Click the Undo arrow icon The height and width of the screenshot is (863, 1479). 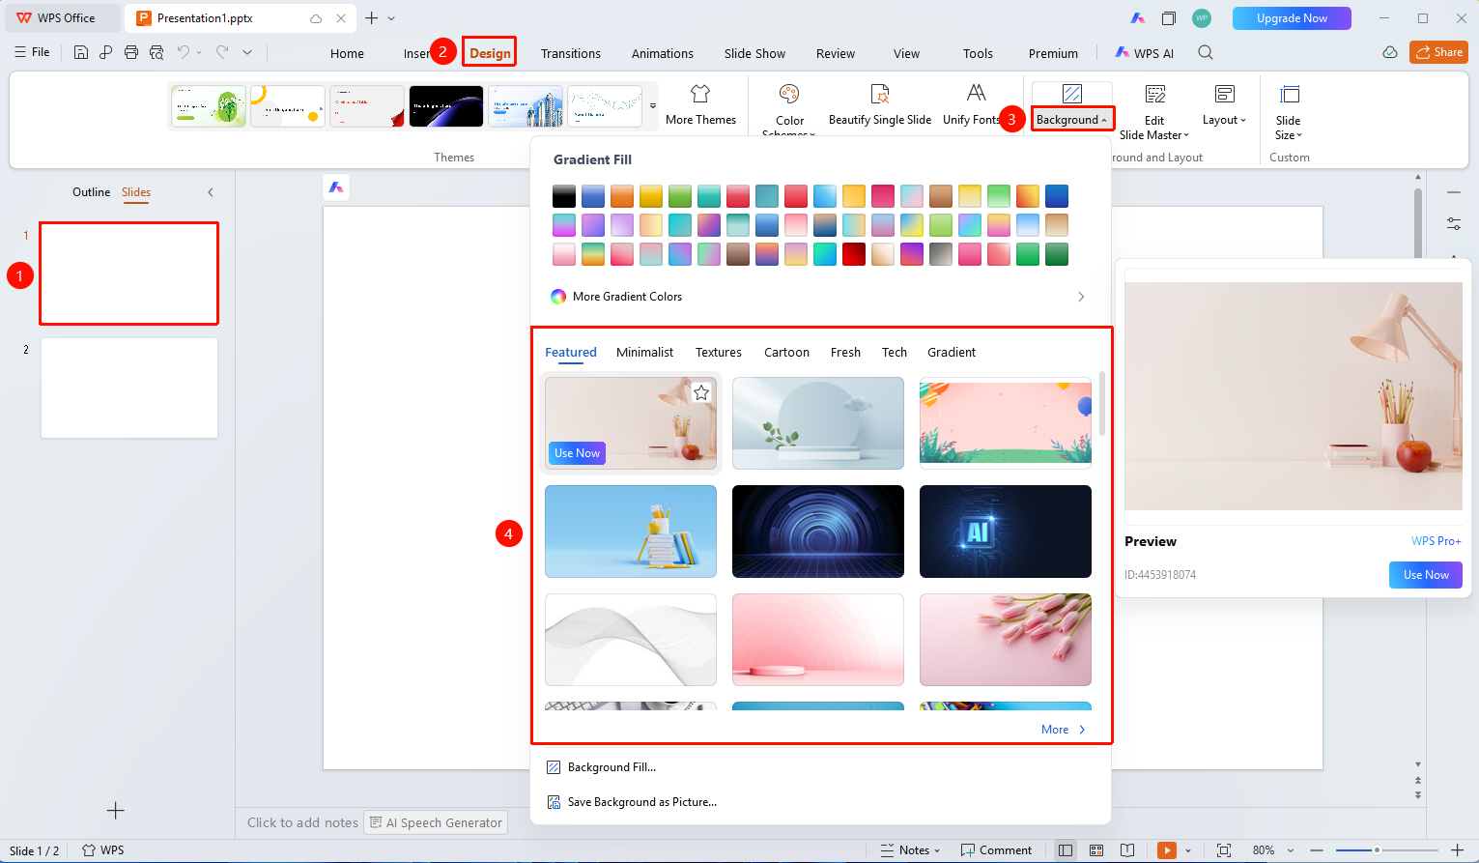pos(183,52)
